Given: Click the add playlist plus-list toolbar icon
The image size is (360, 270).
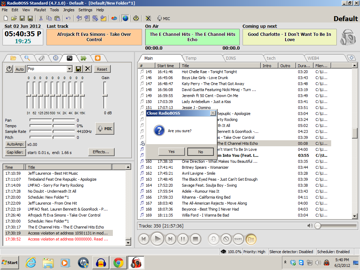Looking at the screenshot, I should 87,18.
